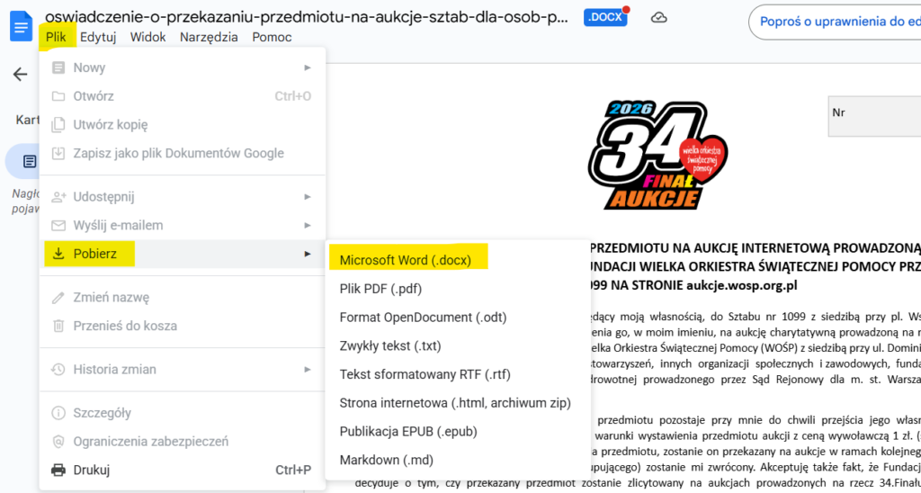Expand the Udostępnij submenu arrow
921x493 pixels.
[x=307, y=196]
